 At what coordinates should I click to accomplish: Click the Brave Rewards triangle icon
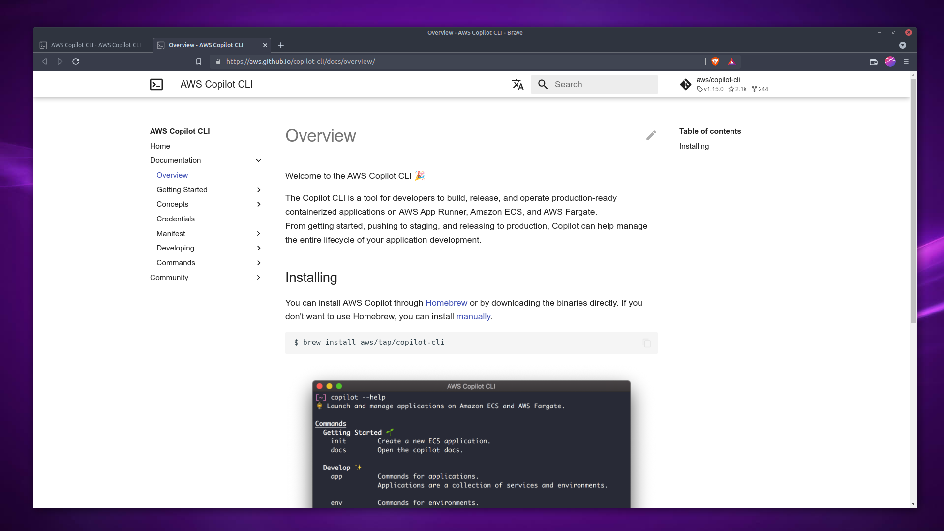731,62
